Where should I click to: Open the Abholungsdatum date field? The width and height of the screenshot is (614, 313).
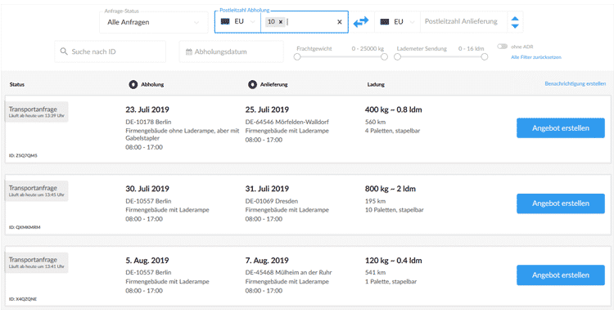pos(231,51)
